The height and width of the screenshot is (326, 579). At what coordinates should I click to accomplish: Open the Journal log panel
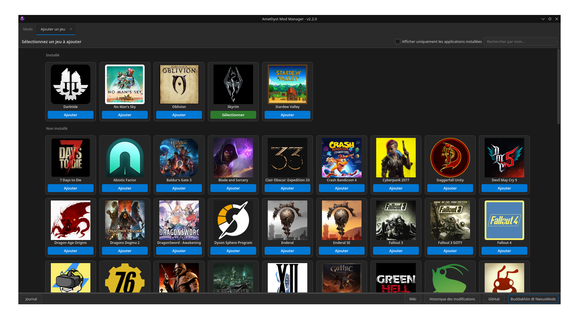tap(31, 299)
